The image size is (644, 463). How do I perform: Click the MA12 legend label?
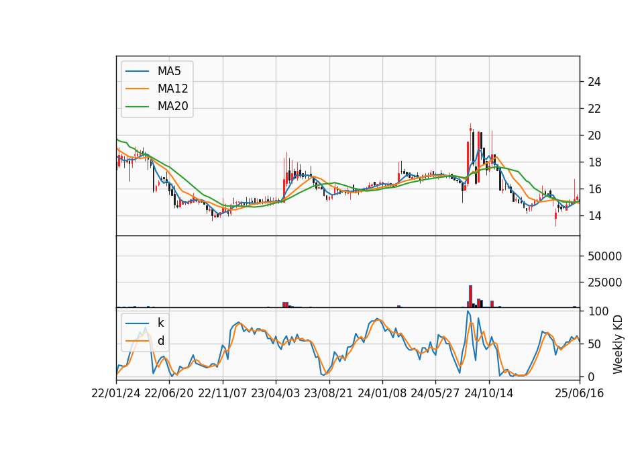click(x=172, y=89)
